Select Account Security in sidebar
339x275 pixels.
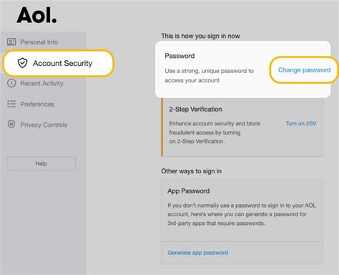[59, 63]
